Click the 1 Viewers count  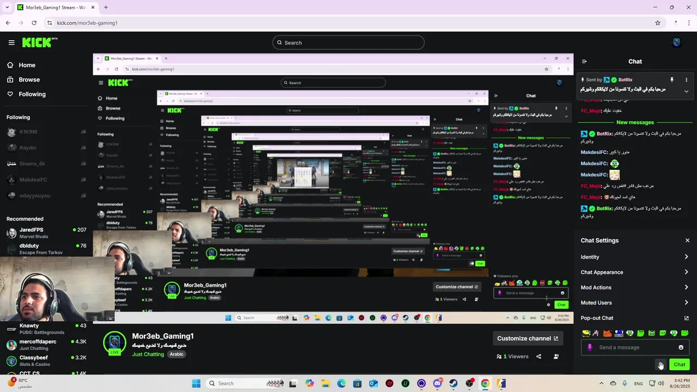coord(512,357)
